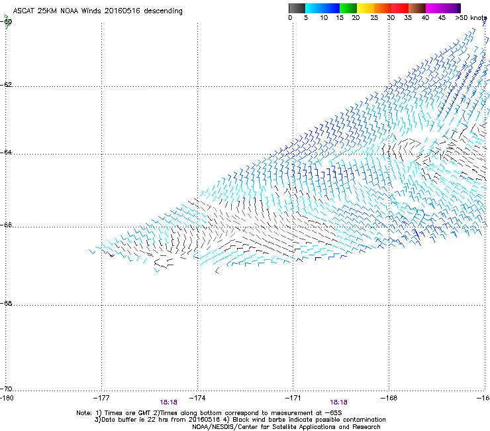Click the -171 longitude axis label
Screen dimensions: 490x431
tap(293, 398)
